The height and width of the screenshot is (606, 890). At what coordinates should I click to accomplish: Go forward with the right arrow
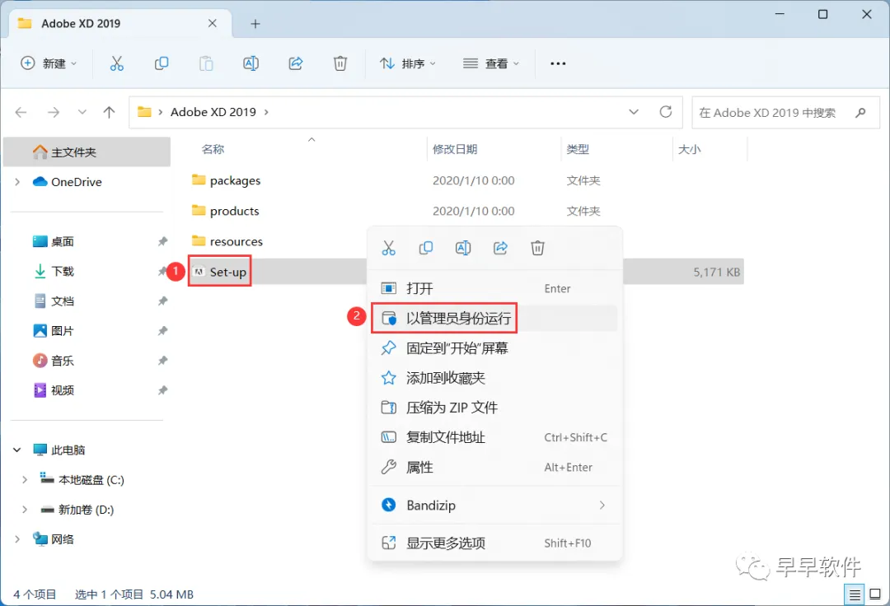pyautogui.click(x=54, y=112)
